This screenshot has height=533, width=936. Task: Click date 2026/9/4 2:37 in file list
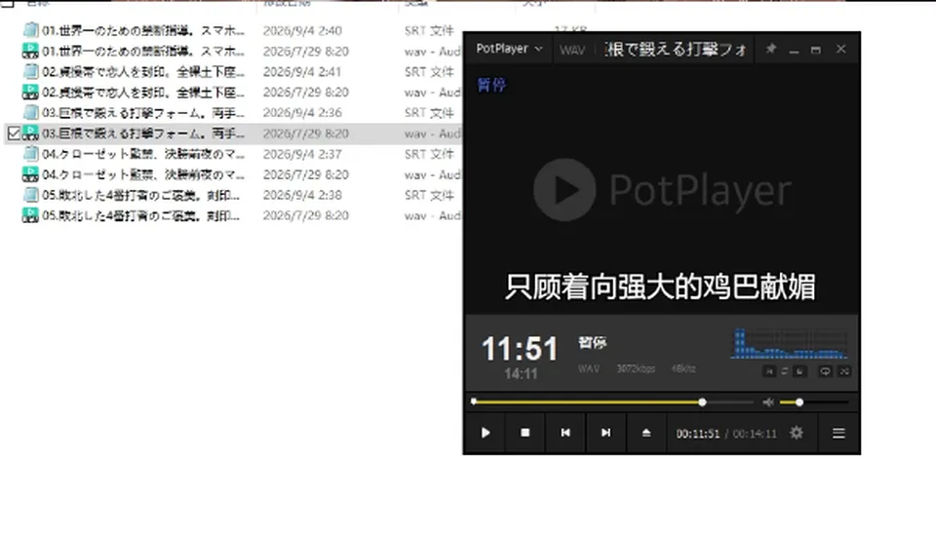(302, 154)
